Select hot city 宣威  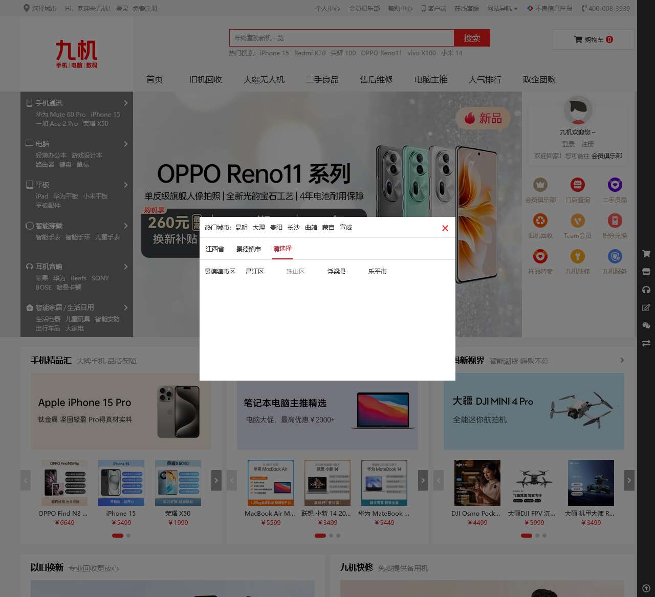coord(346,228)
